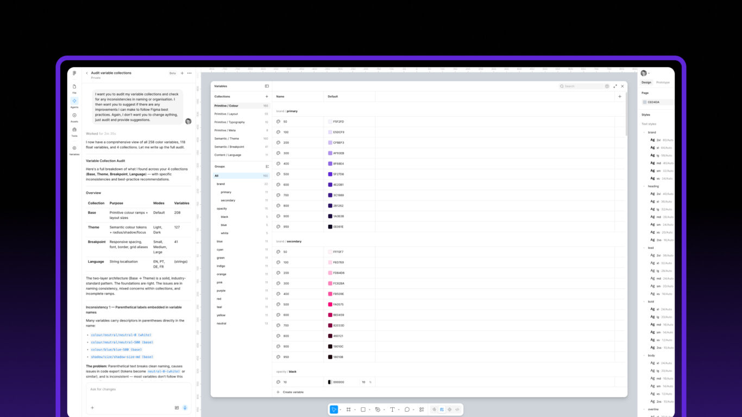Click the microphone voice input button
The image size is (742, 417).
tap(185, 407)
